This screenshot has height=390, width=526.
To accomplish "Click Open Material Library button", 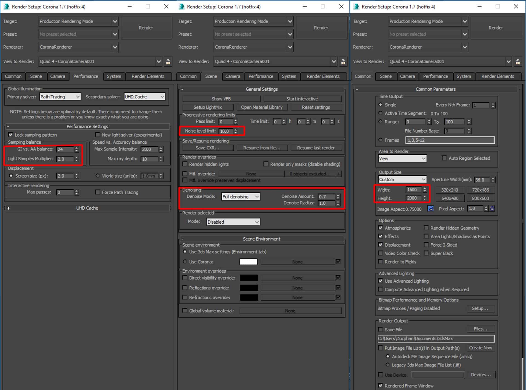I will click(262, 107).
